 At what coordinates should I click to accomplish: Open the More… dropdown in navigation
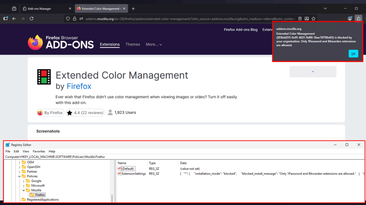pyautogui.click(x=154, y=44)
